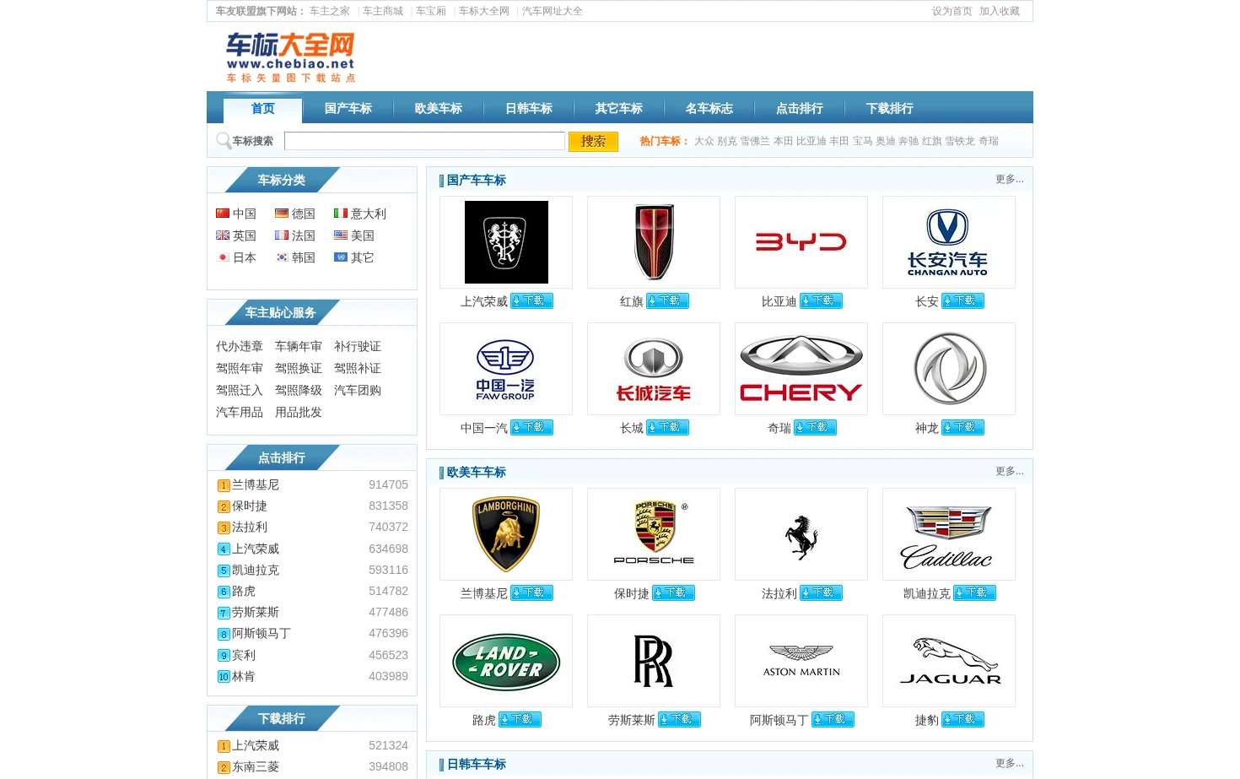Open the 用品批发 service link
The height and width of the screenshot is (779, 1240).
click(299, 412)
